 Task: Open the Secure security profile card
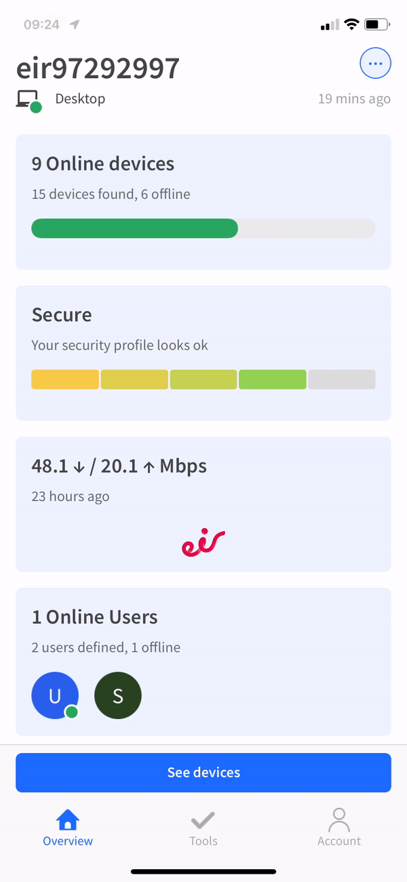point(203,353)
